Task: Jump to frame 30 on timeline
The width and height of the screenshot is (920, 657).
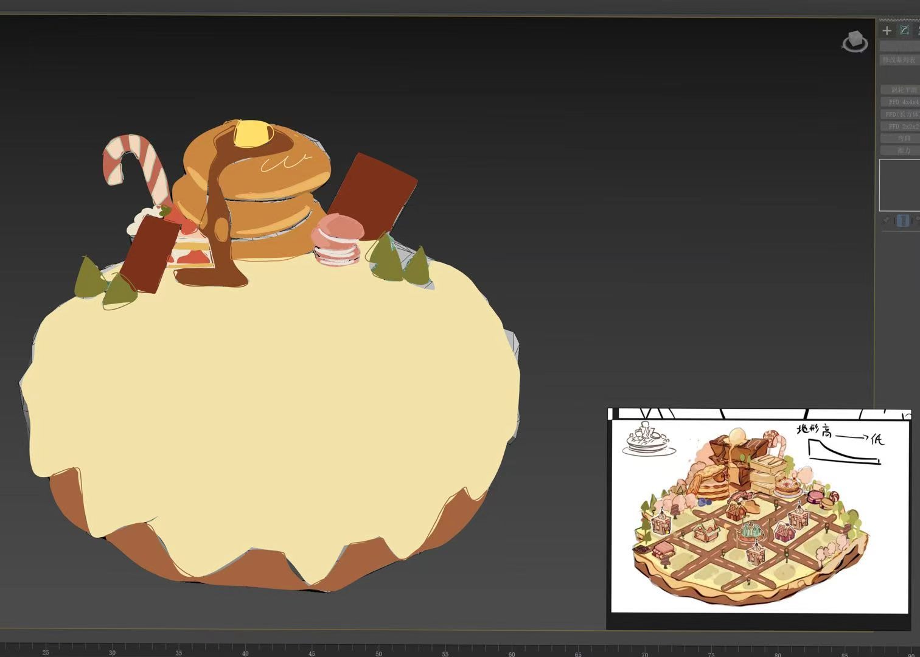Action: tap(112, 653)
